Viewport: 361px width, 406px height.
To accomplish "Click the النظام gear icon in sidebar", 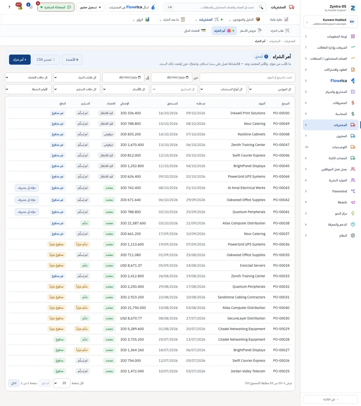I will pos(353,236).
